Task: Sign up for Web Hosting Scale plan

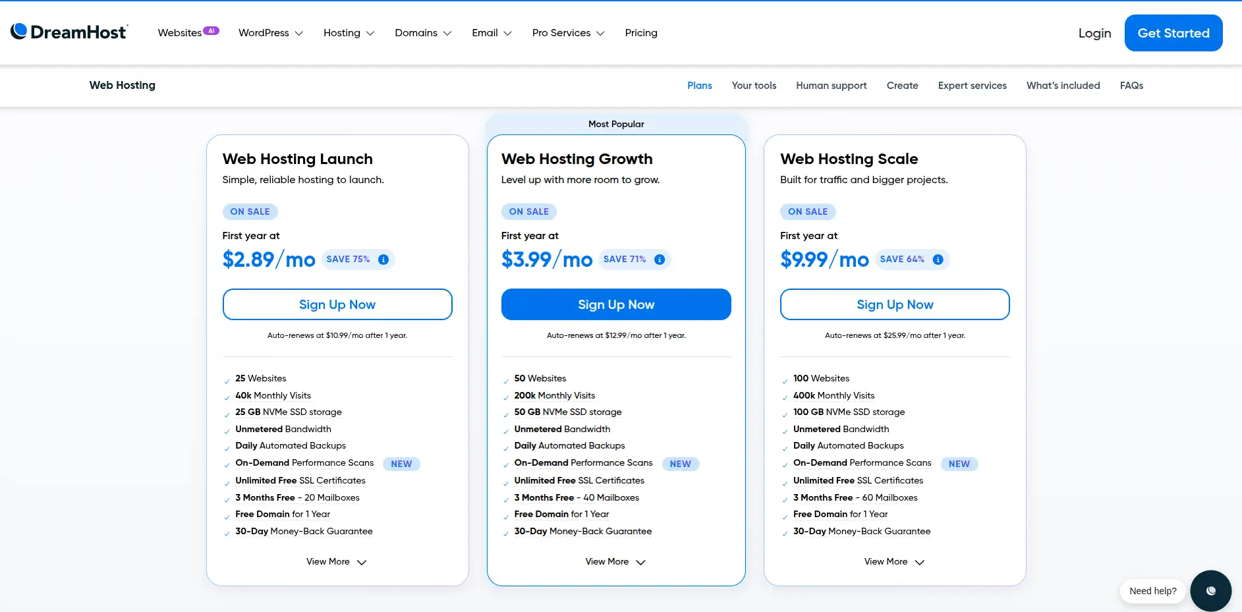Action: point(895,304)
